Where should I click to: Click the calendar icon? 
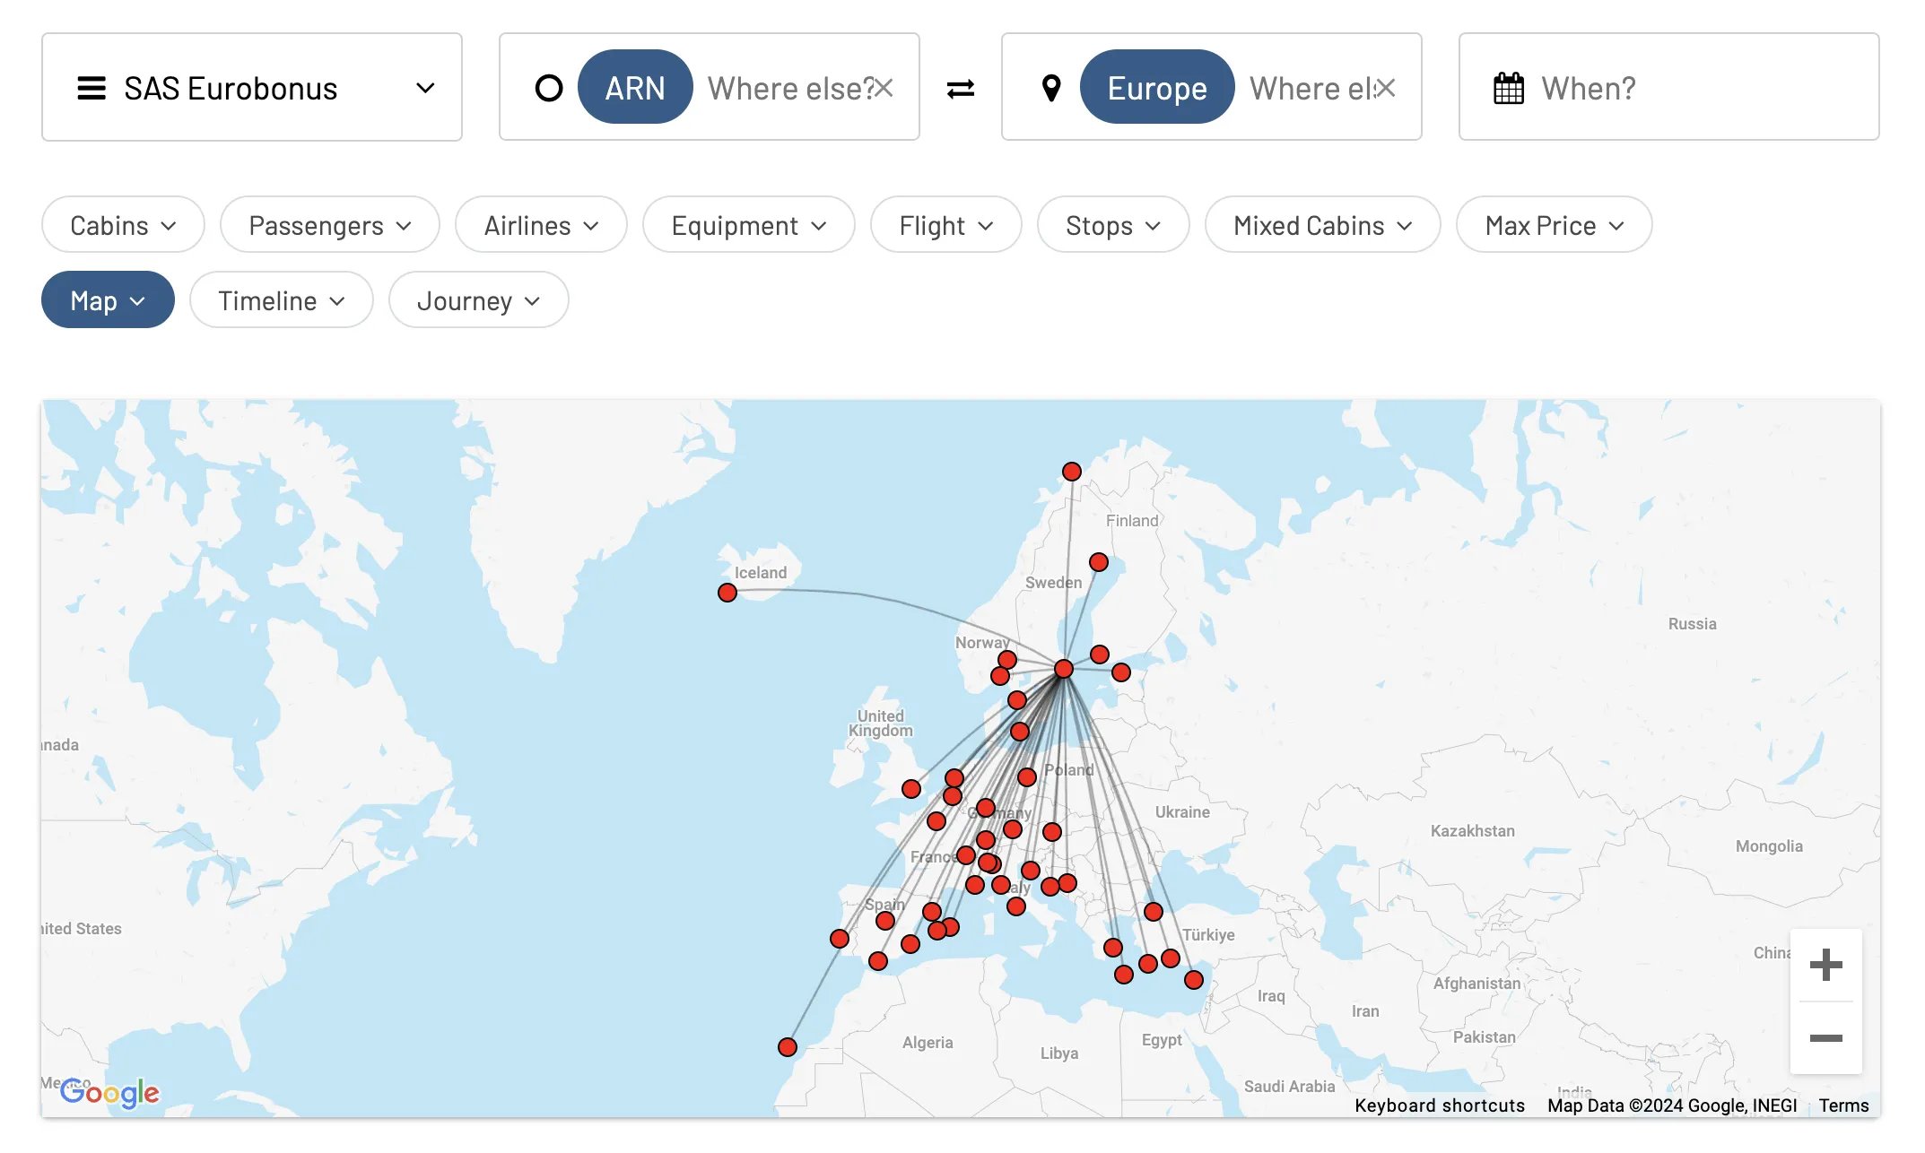click(x=1509, y=88)
